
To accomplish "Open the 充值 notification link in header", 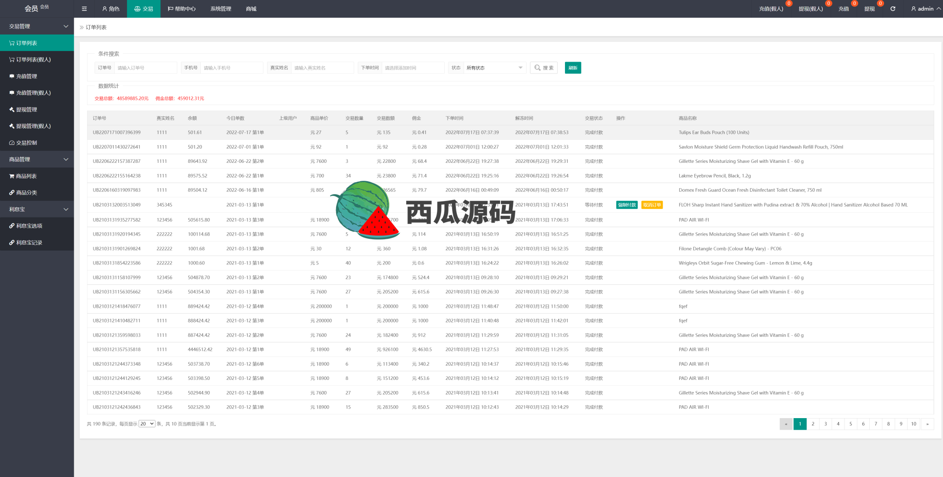I will point(844,9).
